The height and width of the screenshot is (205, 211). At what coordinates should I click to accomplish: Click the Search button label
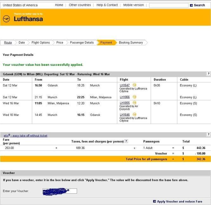[x=199, y=5]
